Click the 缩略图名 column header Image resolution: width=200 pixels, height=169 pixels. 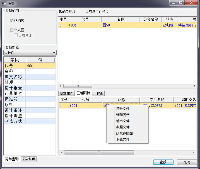coord(185,100)
